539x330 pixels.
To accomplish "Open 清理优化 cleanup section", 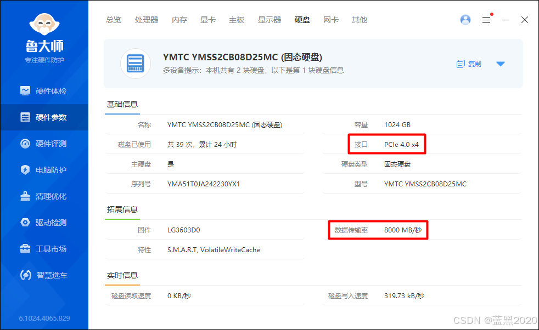I will point(44,196).
